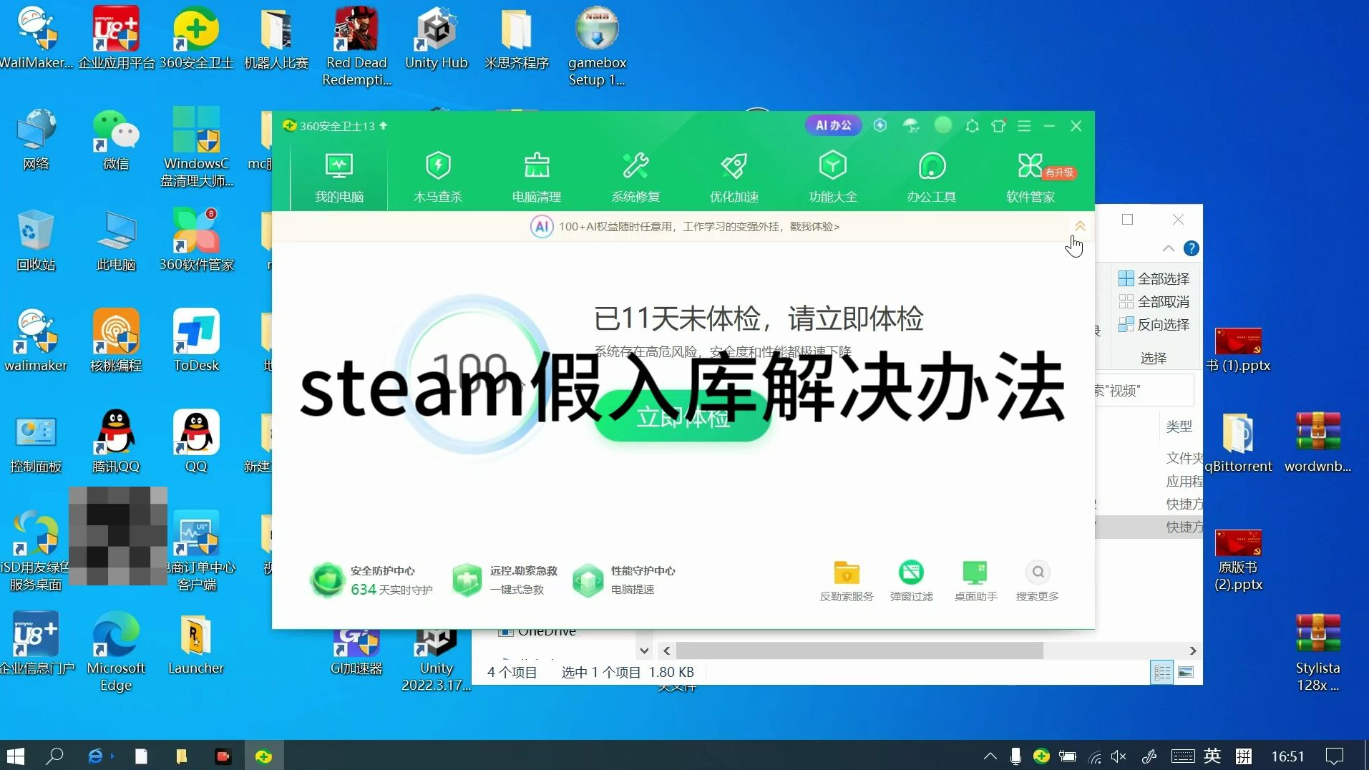Open the notification center icon
Screen dimensions: 1369x770
coord(1335,756)
